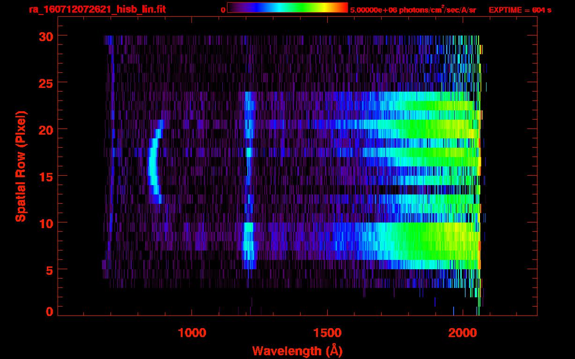The image size is (575, 359).
Task: Click the 1000 wavelength tick label
Action: [192, 333]
